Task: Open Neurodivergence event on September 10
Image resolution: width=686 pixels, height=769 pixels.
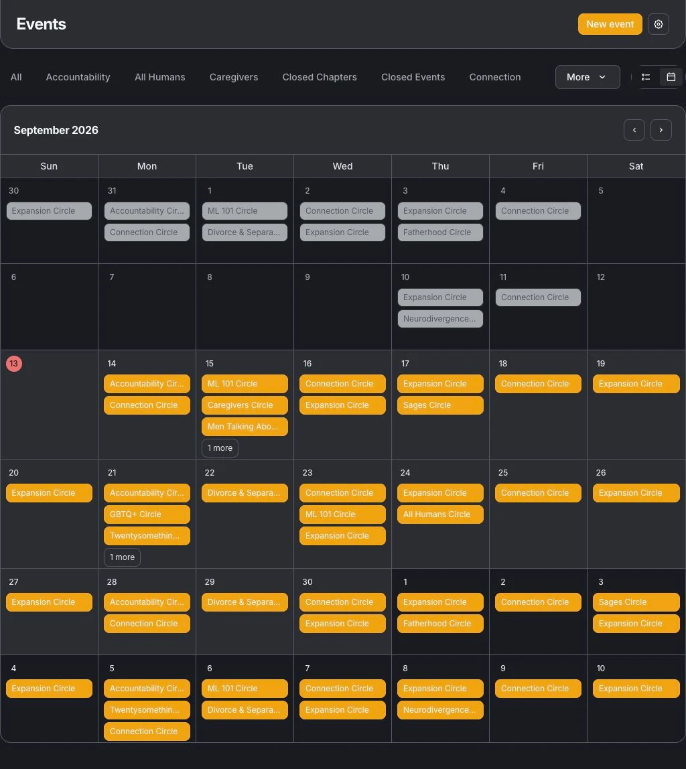Action: point(440,319)
